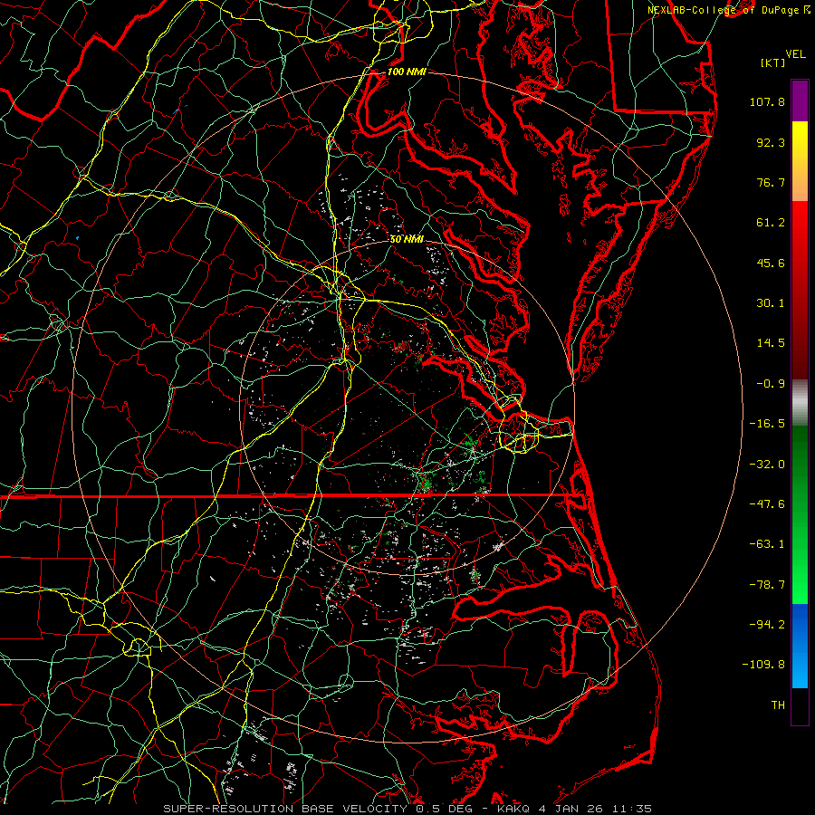
Task: Click the -47.6 velocity scale value
Action: pyautogui.click(x=767, y=504)
